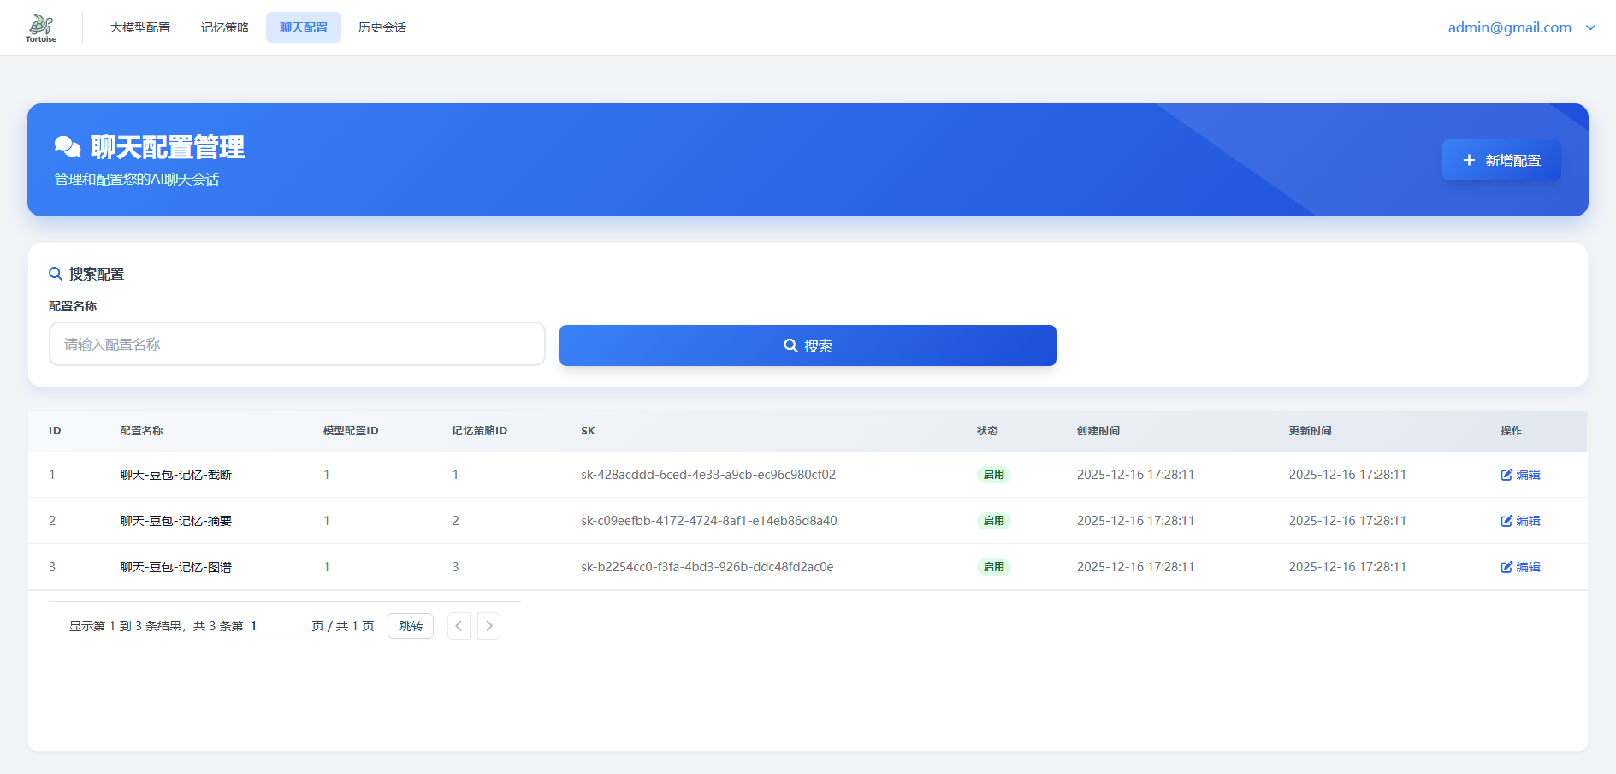1616x774 pixels.
Task: Click SK value sk-b2254cc0-f3fa-4bd3-926b-ddc48fd2ac0e
Action: point(707,567)
